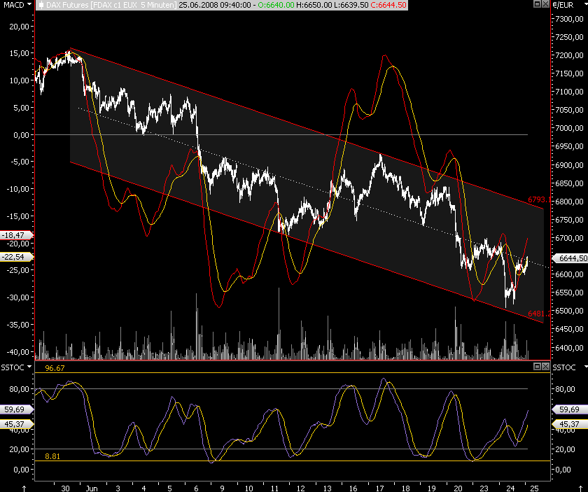Click the left 80,00 stochastic axis label
Image resolution: width=588 pixels, height=492 pixels.
coord(19,389)
